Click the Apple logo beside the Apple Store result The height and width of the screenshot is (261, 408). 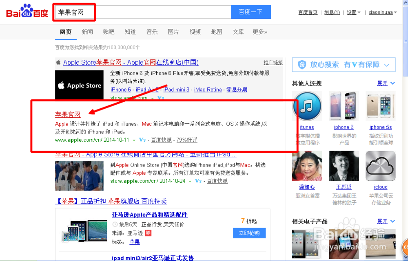tap(58, 62)
